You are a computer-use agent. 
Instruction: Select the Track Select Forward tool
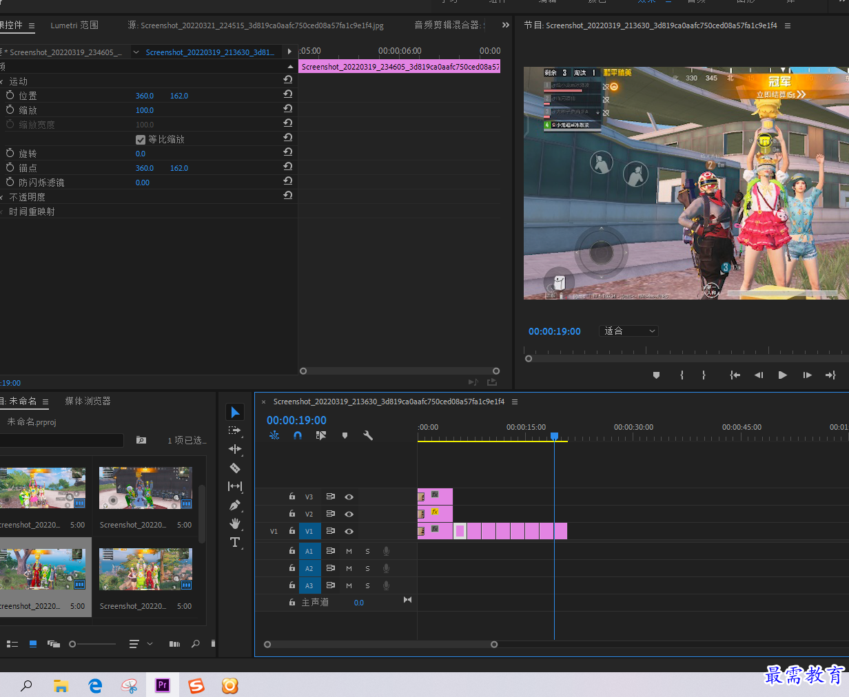point(235,430)
